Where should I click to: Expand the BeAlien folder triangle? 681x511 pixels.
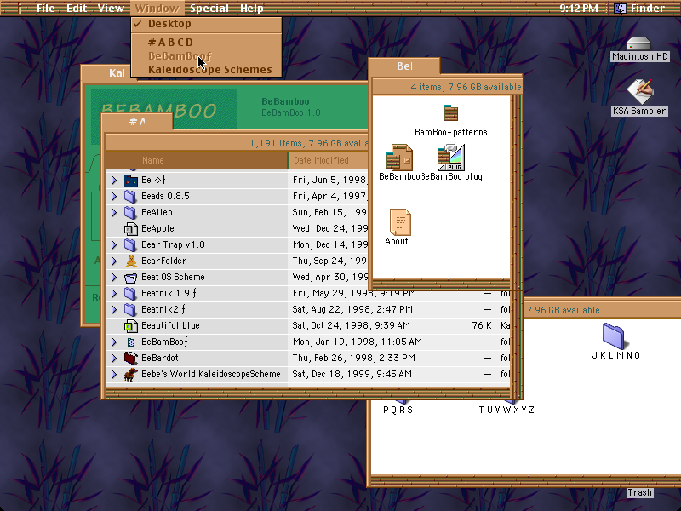114,212
